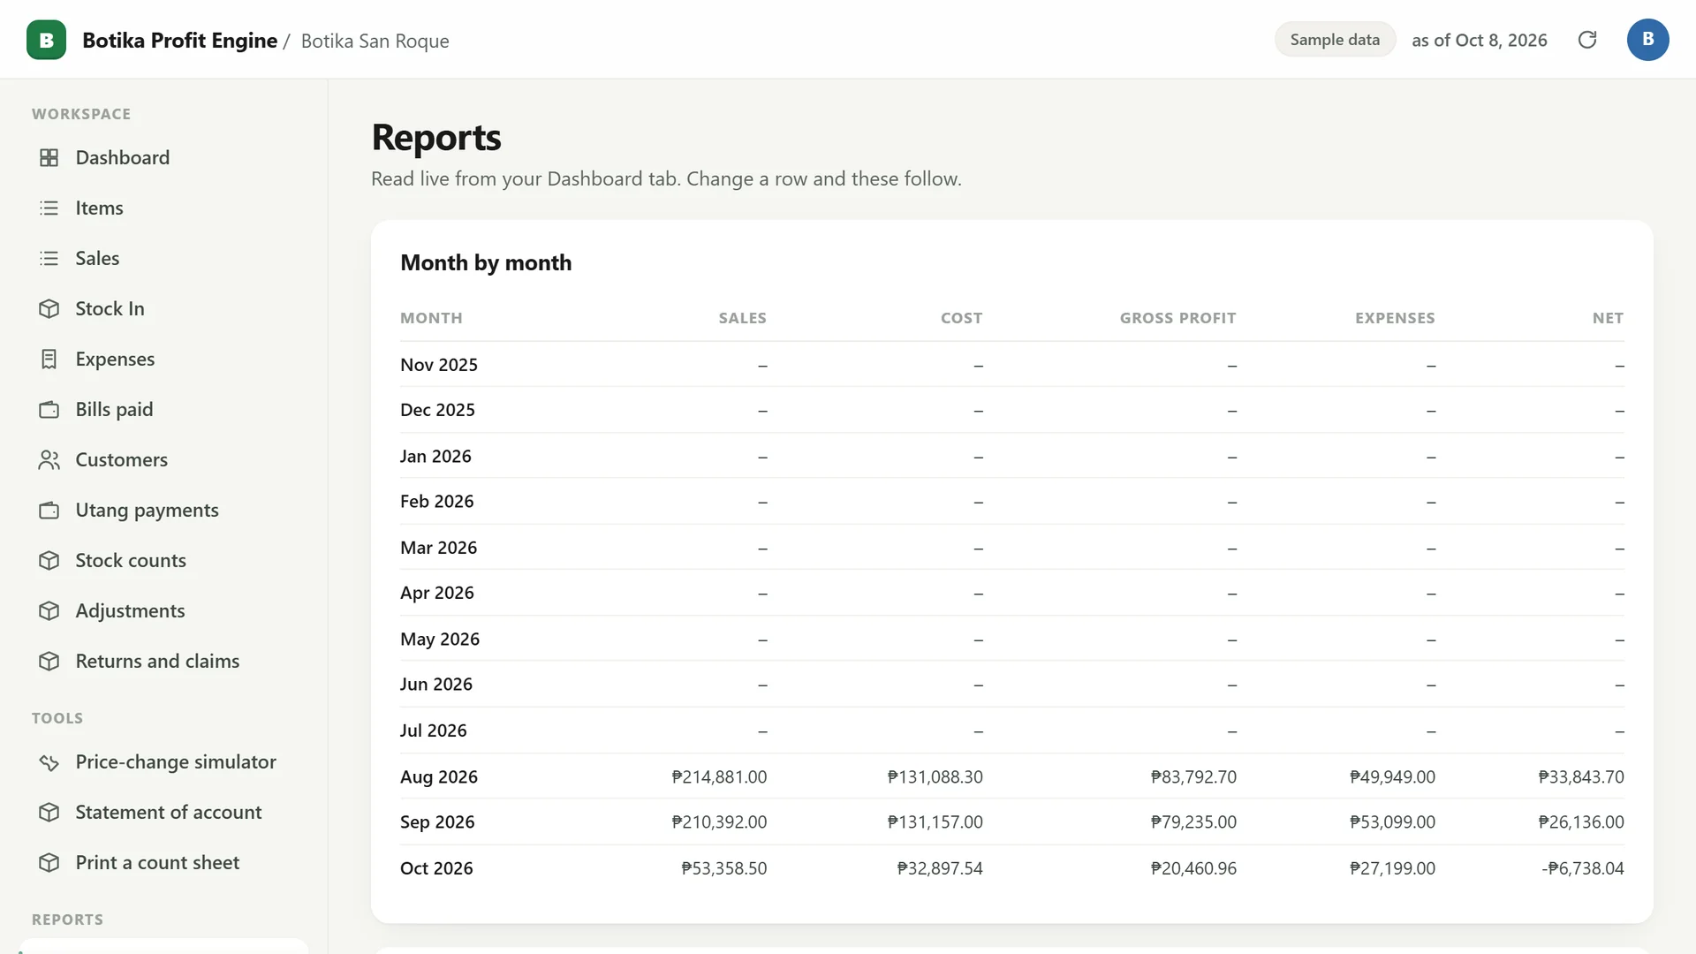Click the May 2026 row label
The width and height of the screenshot is (1696, 954).
pyautogui.click(x=440, y=640)
